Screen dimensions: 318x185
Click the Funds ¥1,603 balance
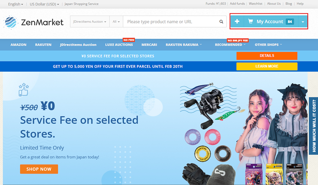point(216,4)
